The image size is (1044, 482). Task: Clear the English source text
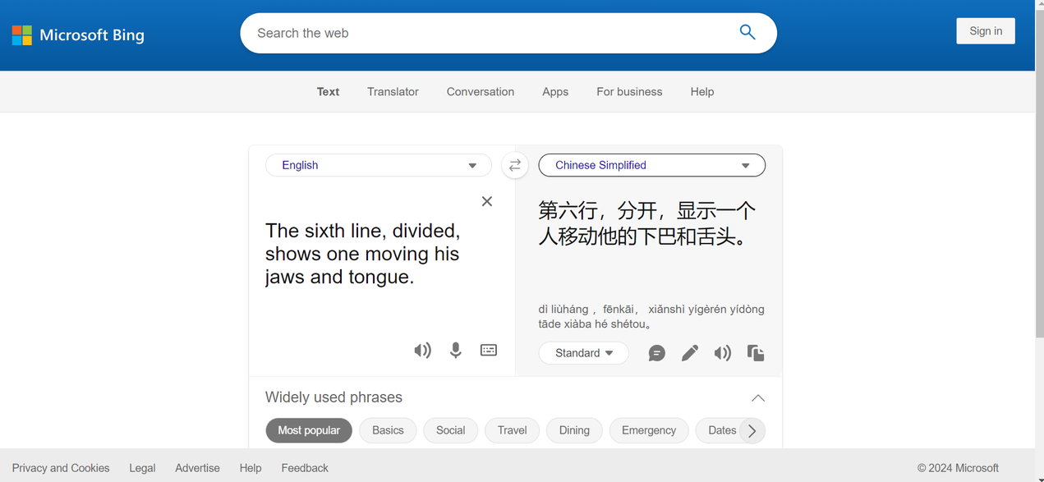[487, 201]
